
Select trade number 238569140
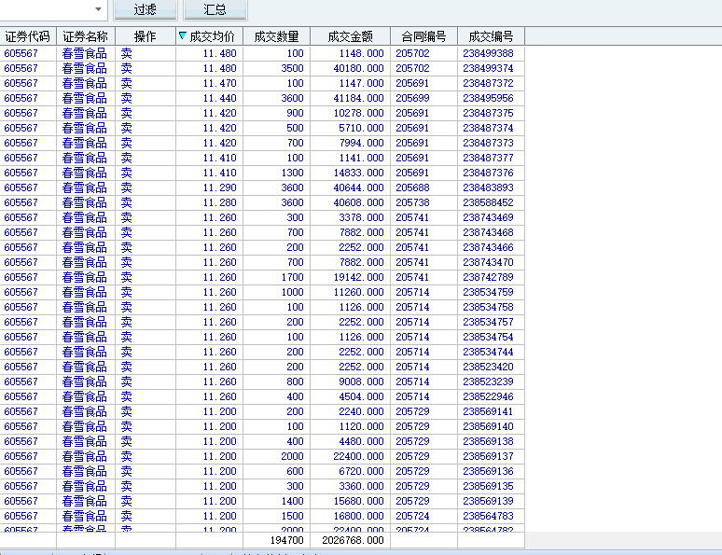(488, 426)
